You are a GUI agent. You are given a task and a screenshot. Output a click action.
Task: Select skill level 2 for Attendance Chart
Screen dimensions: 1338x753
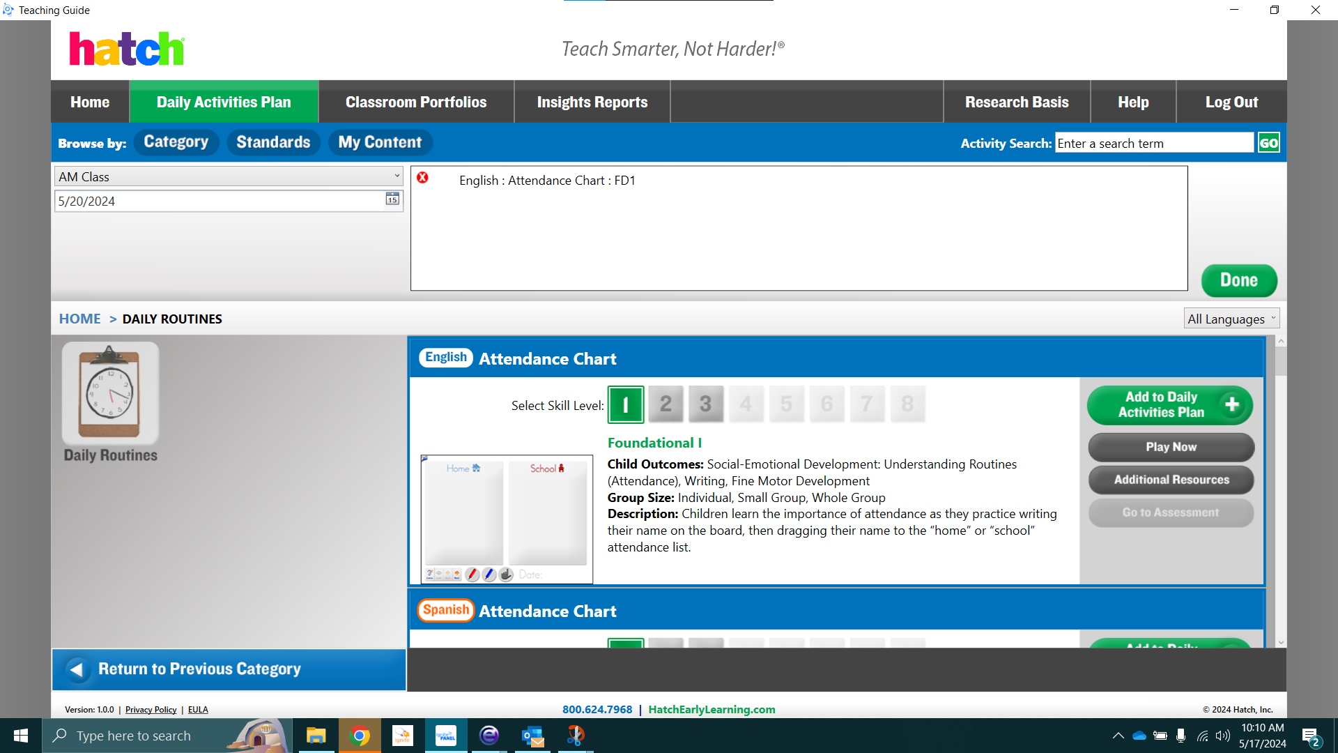point(666,404)
